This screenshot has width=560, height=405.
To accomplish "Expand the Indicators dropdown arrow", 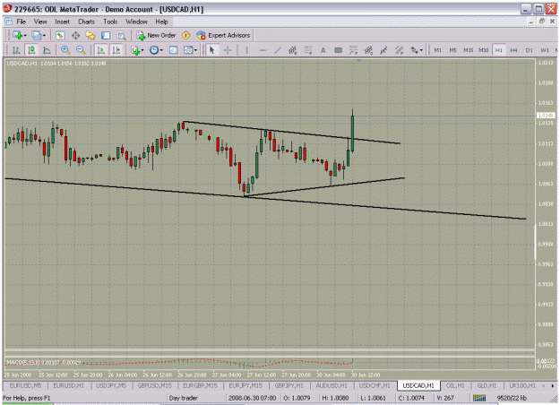I will [x=142, y=51].
